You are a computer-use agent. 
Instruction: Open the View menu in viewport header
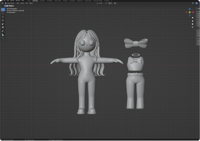click(18, 3)
